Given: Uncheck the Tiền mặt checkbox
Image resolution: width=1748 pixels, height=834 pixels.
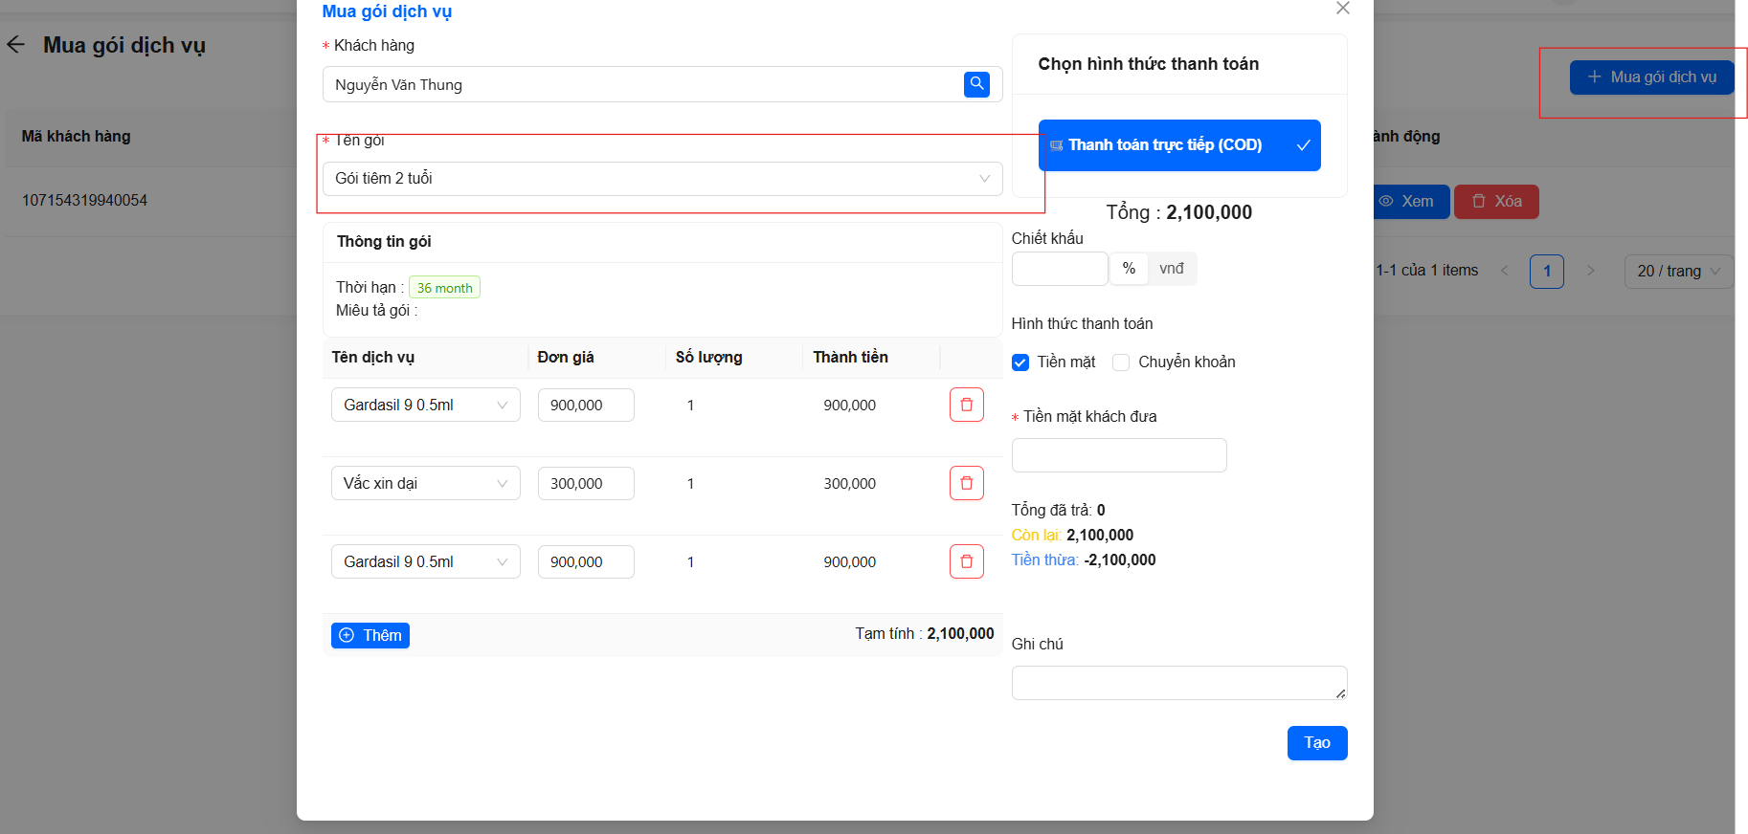Looking at the screenshot, I should 1020,362.
